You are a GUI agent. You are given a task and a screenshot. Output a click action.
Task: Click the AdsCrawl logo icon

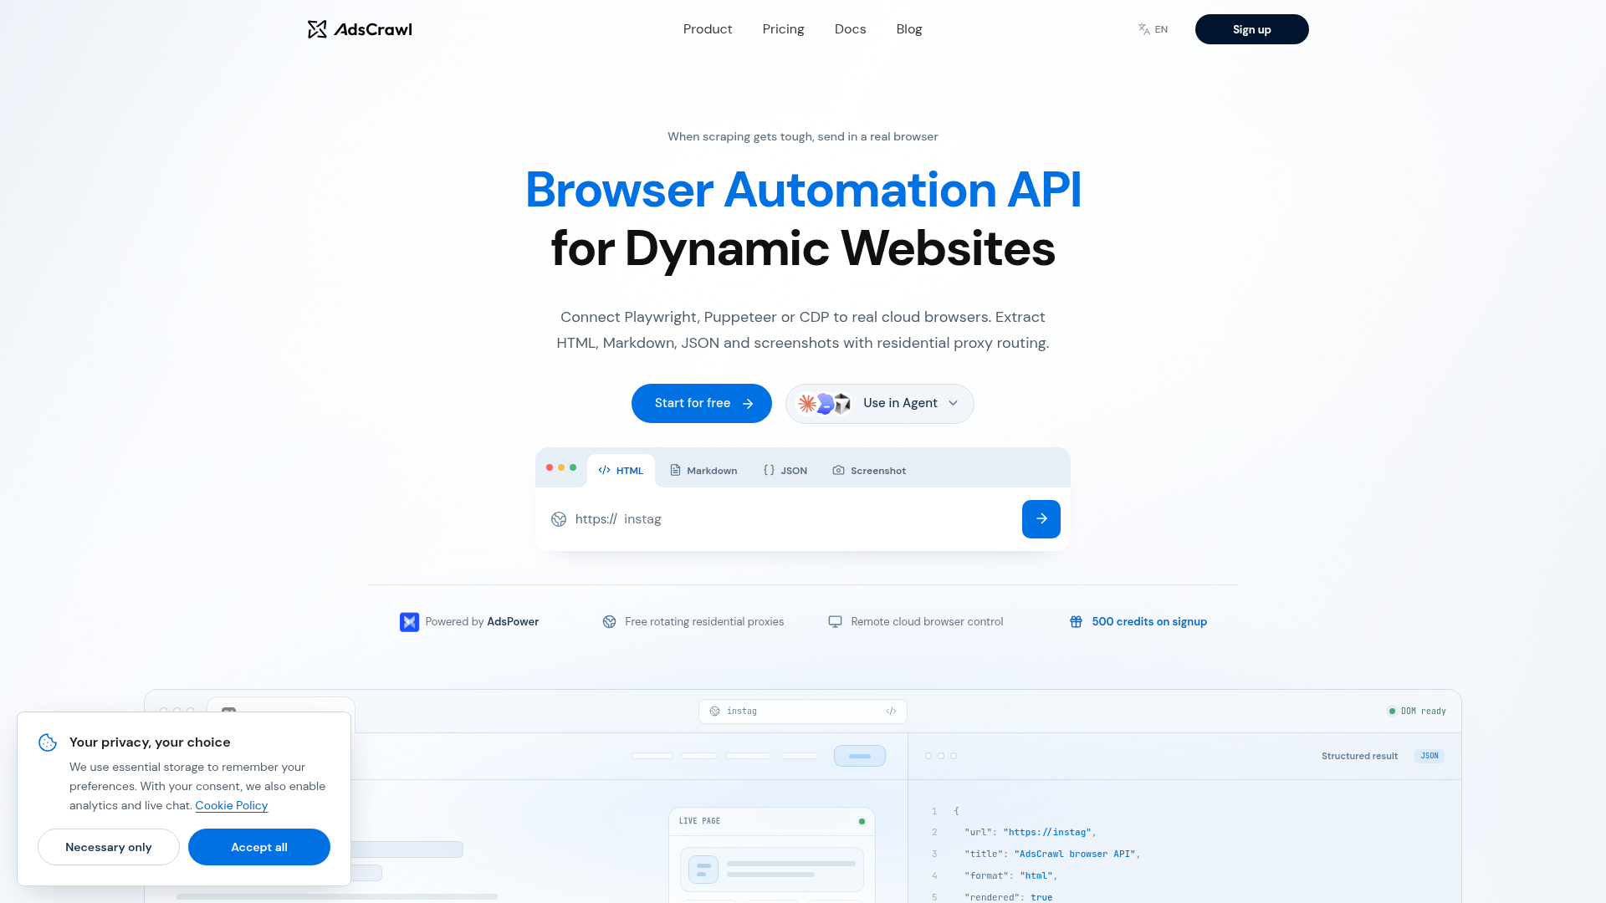pyautogui.click(x=317, y=29)
